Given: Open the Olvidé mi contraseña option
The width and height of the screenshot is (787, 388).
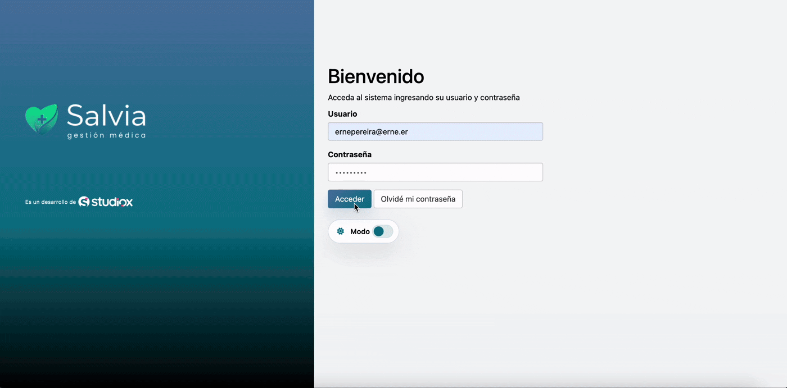Looking at the screenshot, I should pos(418,199).
